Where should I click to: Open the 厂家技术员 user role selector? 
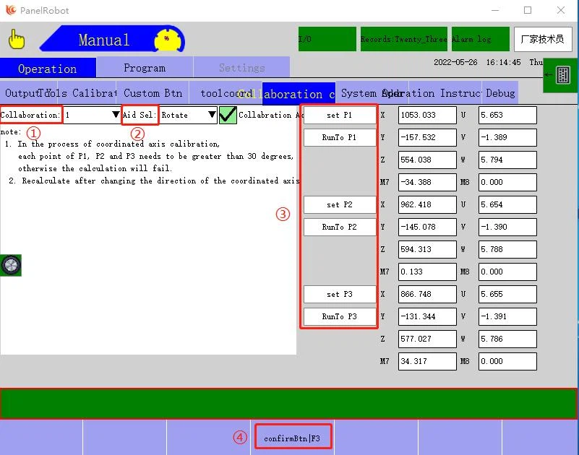pos(542,39)
